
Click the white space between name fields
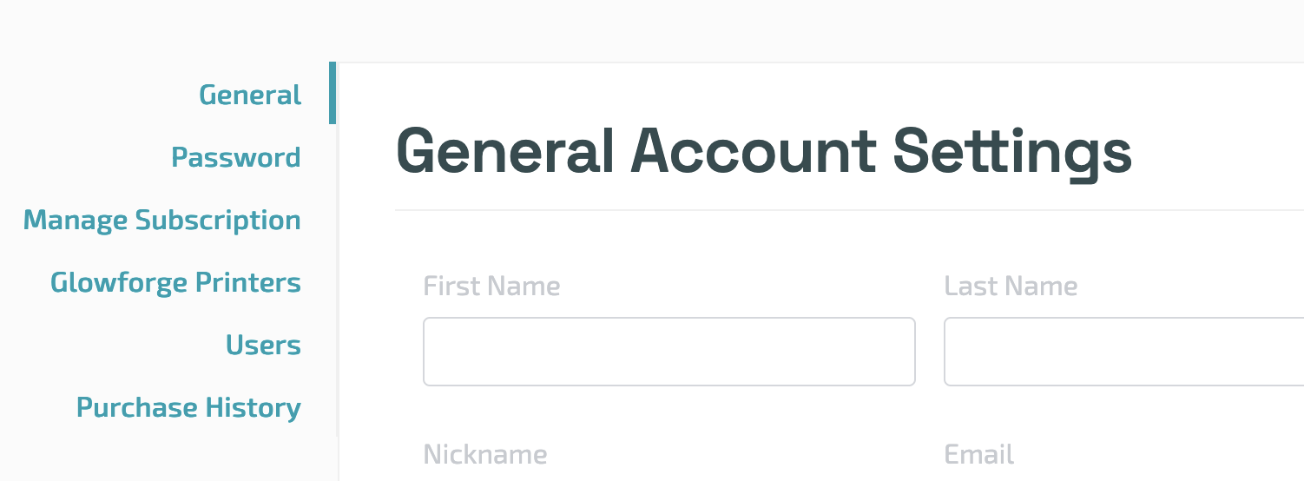click(930, 352)
